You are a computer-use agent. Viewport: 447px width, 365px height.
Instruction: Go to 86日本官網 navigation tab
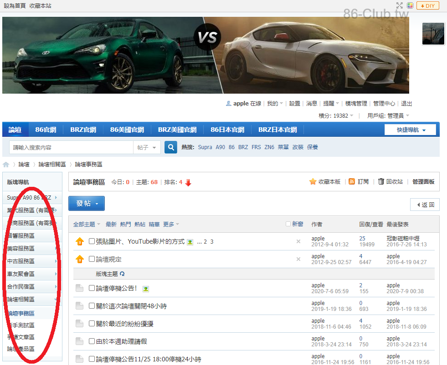coord(227,130)
